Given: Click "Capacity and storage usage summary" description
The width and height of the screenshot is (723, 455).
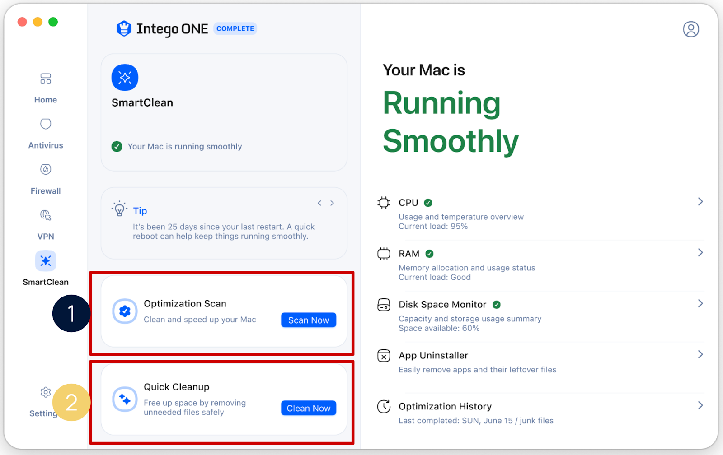Looking at the screenshot, I should [470, 319].
